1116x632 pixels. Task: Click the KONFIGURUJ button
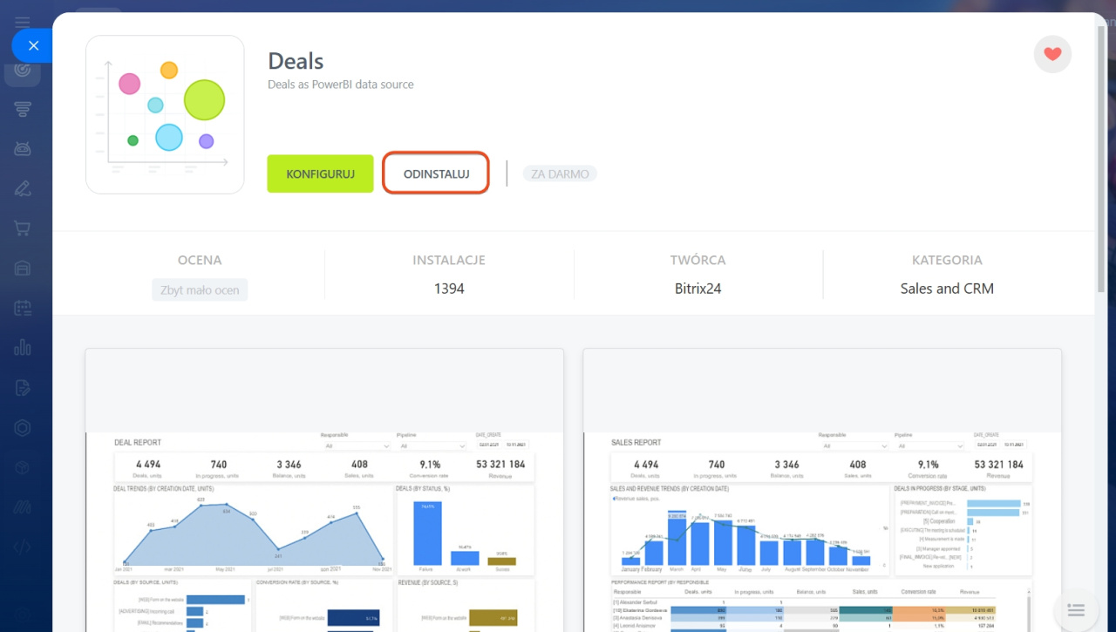(x=320, y=174)
